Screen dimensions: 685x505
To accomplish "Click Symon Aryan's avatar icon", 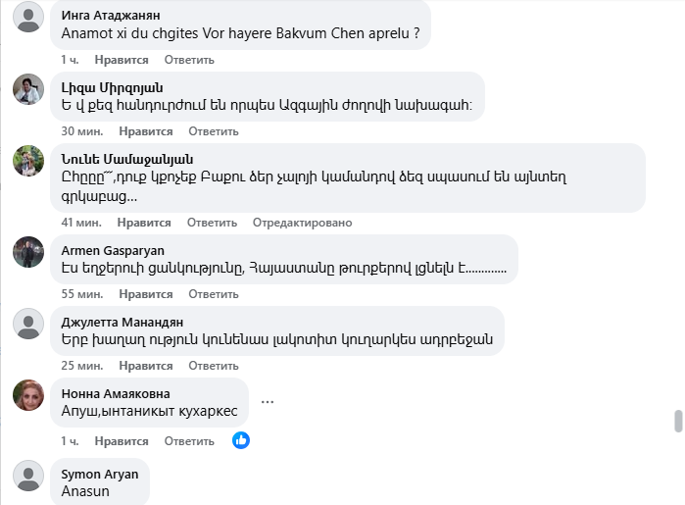I will pos(27,476).
